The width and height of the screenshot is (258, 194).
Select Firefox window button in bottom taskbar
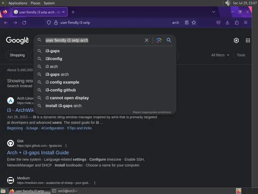click(30, 191)
